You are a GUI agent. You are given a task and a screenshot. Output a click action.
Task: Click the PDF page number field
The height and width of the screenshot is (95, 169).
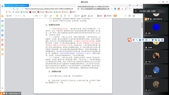16,16
